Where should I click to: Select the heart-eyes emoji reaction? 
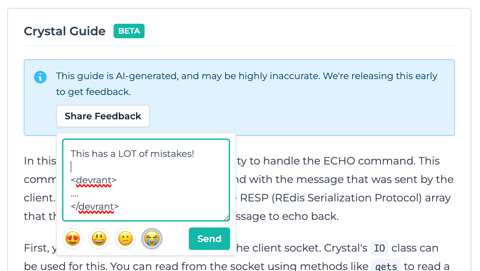[73, 239]
